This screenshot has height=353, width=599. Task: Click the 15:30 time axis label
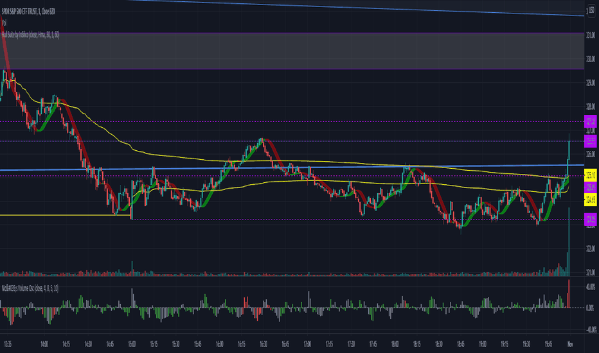click(175, 344)
